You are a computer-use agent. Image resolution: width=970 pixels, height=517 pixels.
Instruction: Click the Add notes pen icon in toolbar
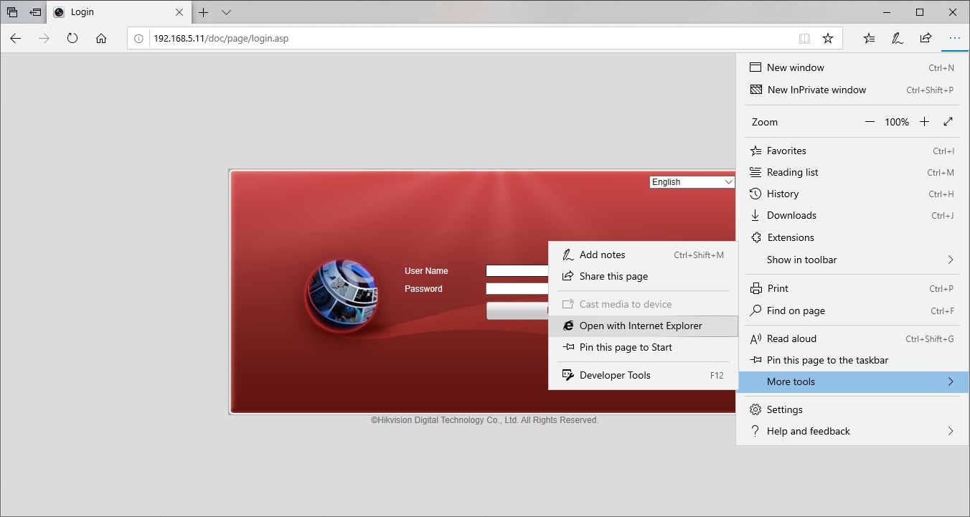pos(897,39)
